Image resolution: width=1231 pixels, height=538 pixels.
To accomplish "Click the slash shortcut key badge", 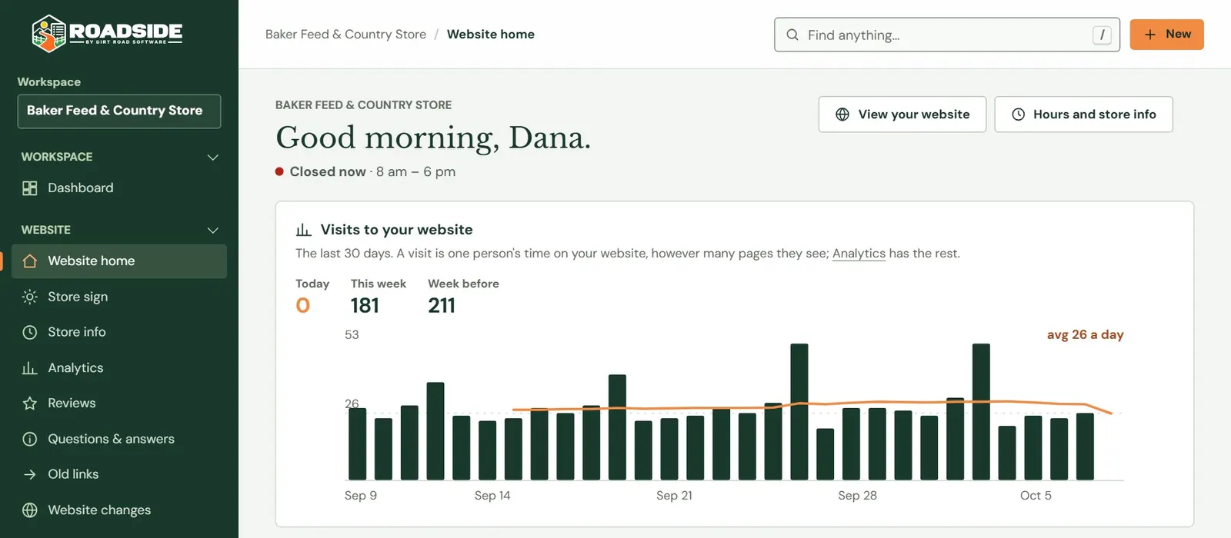I will coord(1102,35).
